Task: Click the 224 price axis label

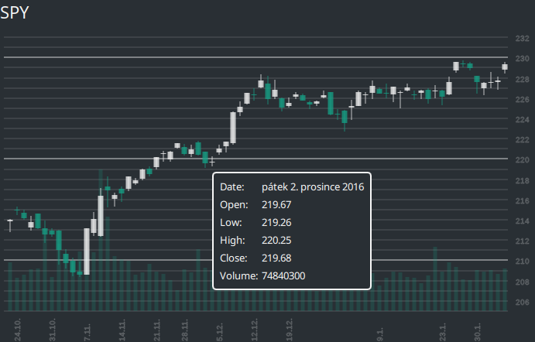Action: 522,120
